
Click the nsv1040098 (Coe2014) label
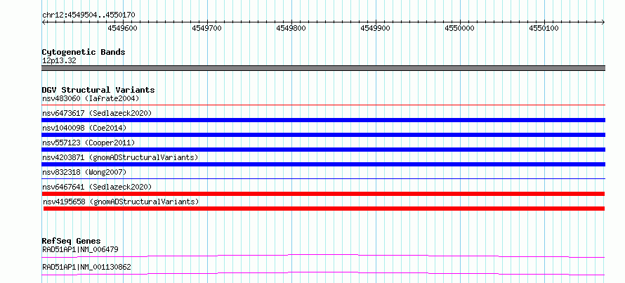84,128
